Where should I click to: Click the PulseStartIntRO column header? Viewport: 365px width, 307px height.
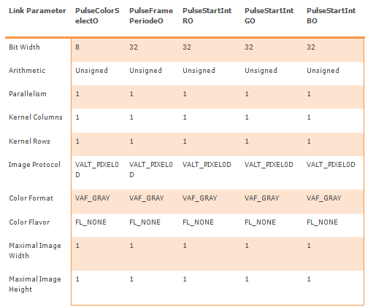pyautogui.click(x=207, y=15)
